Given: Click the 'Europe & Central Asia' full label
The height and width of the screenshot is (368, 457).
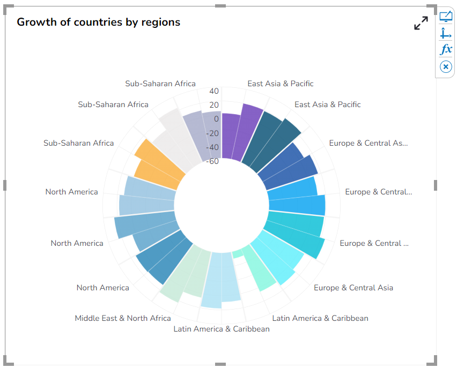Looking at the screenshot, I should (x=353, y=288).
